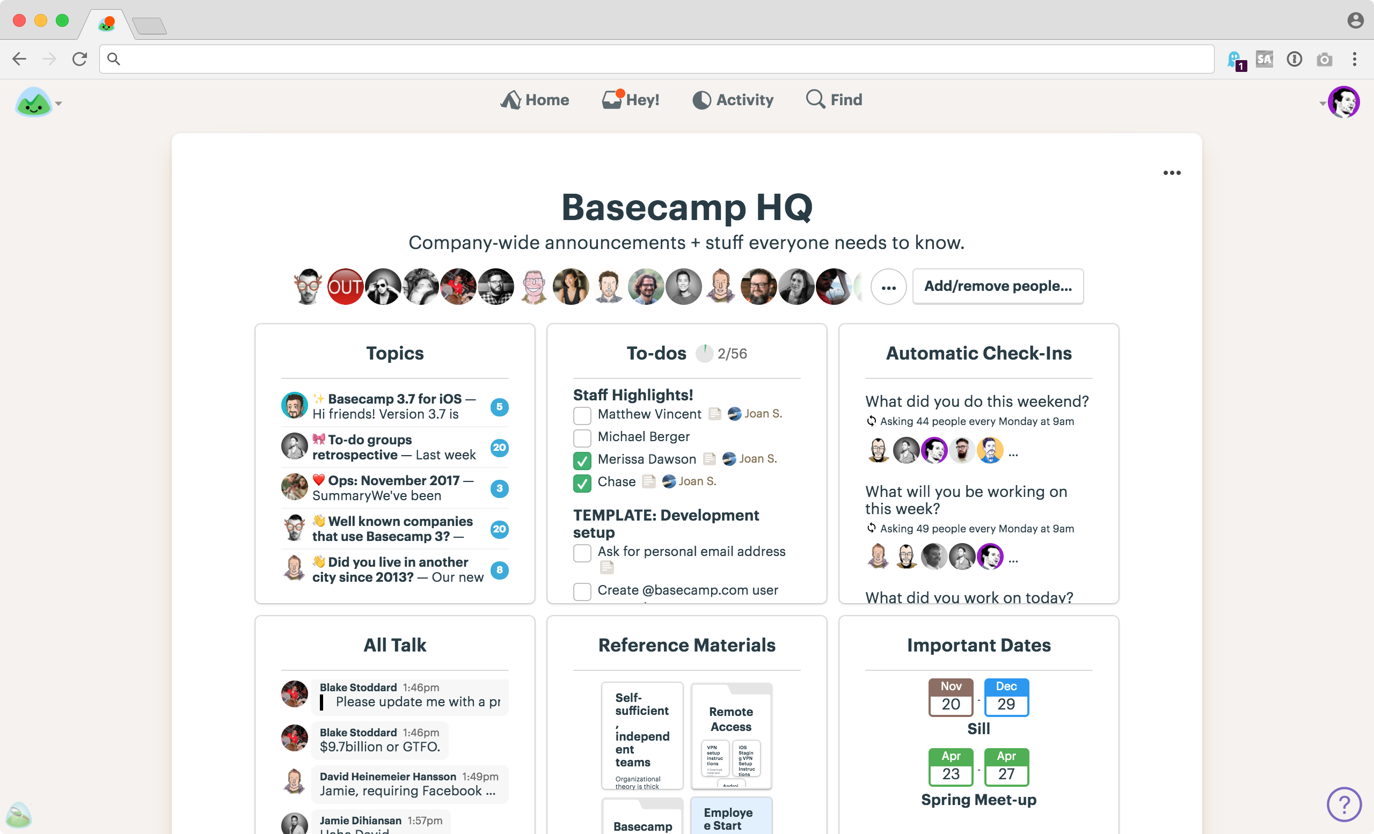Open the Reference Materials section heading

pos(686,645)
